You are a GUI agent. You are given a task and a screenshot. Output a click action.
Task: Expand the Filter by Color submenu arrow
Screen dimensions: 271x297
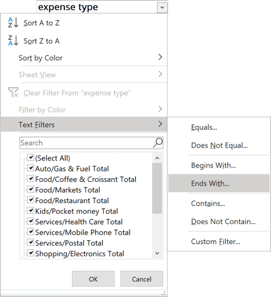point(160,109)
